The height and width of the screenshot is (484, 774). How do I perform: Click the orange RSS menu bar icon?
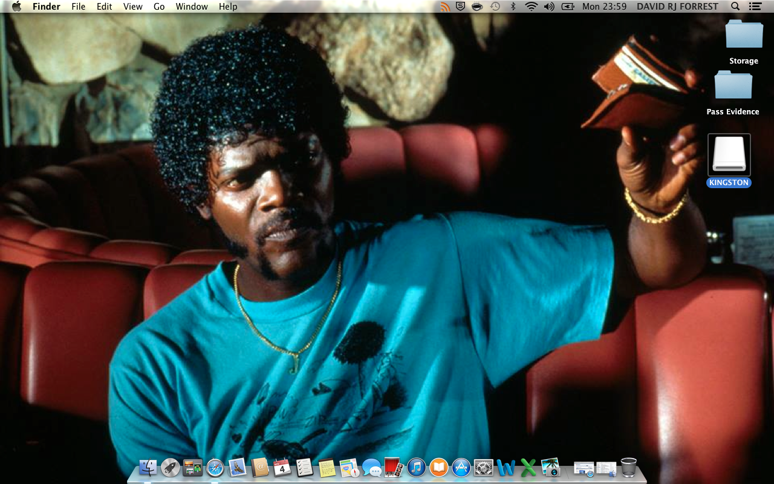point(445,7)
